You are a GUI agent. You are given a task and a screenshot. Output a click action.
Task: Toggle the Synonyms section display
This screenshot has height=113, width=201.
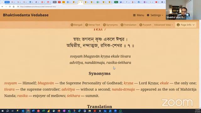[110, 25]
